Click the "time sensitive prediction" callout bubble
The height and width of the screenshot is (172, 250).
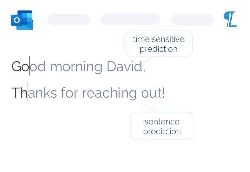click(x=159, y=44)
